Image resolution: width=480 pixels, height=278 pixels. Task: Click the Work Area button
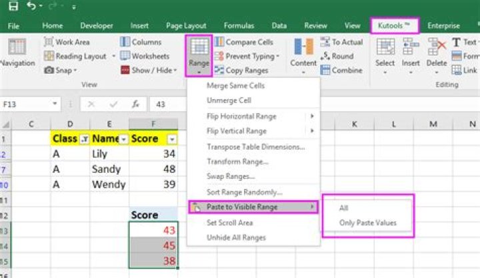pyautogui.click(x=67, y=42)
